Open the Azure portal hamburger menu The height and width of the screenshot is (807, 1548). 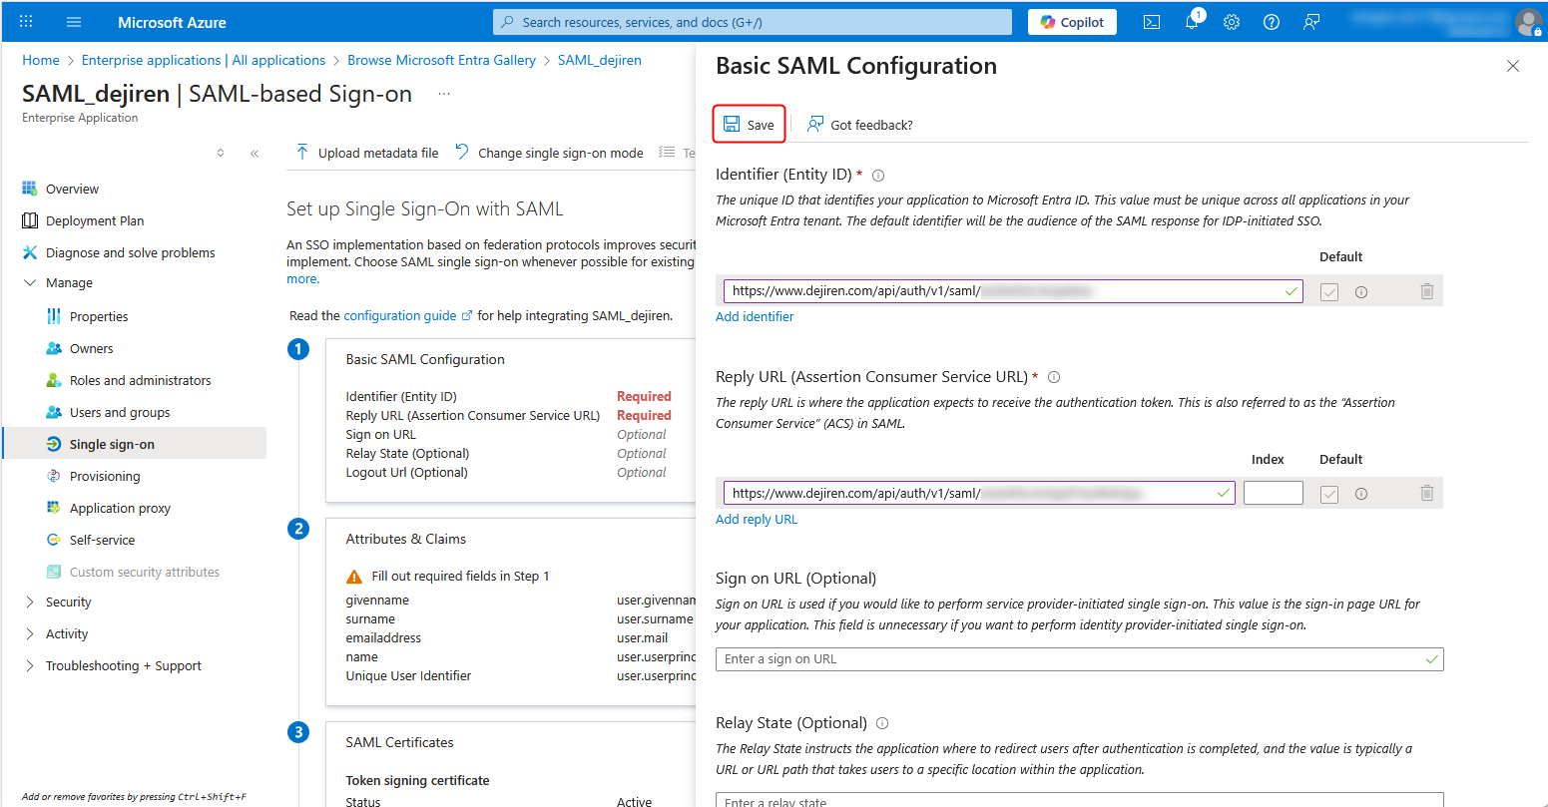coord(74,22)
